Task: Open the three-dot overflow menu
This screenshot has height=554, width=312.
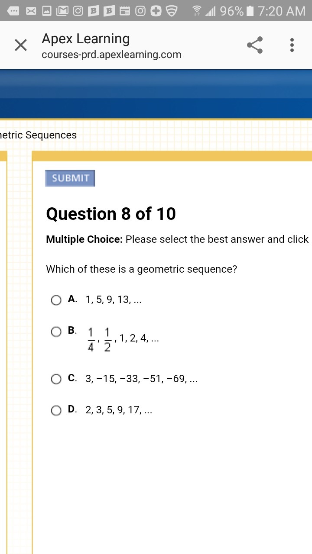Action: 292,45
